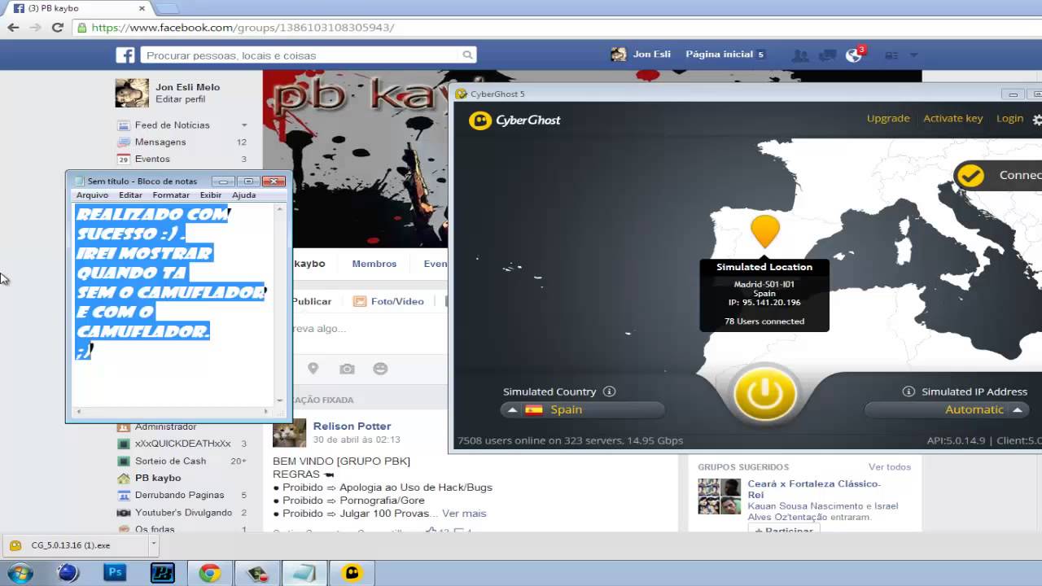This screenshot has width=1042, height=586.
Task: Open Exibir menu in Notepad
Action: pos(211,195)
